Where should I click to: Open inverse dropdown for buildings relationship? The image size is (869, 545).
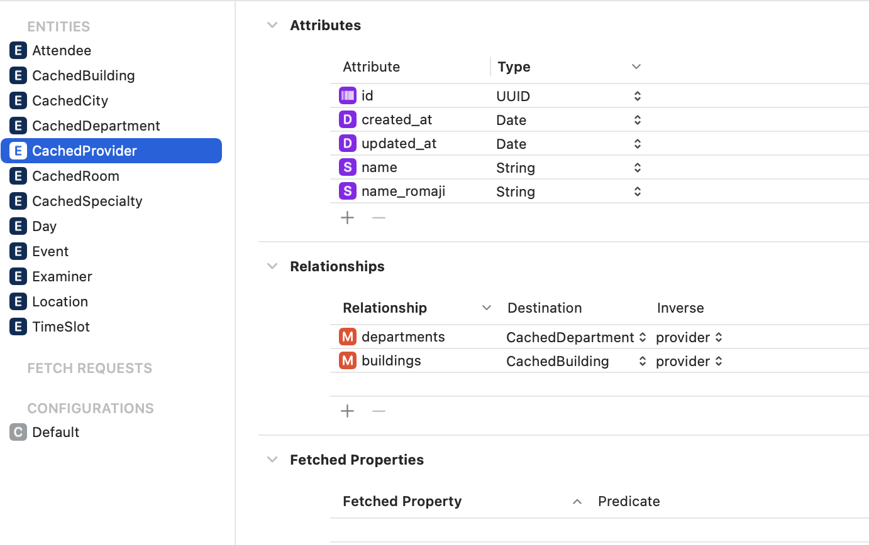point(719,361)
